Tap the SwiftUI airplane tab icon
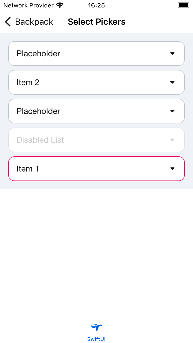Screen dimensions: 193x343 pyautogui.click(x=97, y=327)
